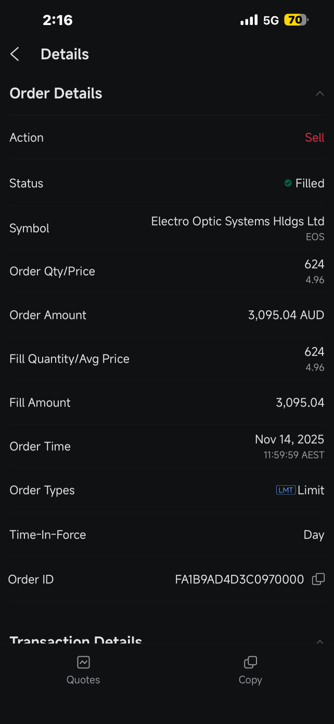Viewport: 334px width, 724px height.
Task: Tap the battery indicator in status bar
Action: [296, 20]
